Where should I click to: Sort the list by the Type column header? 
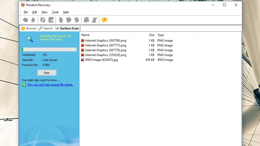point(175,35)
